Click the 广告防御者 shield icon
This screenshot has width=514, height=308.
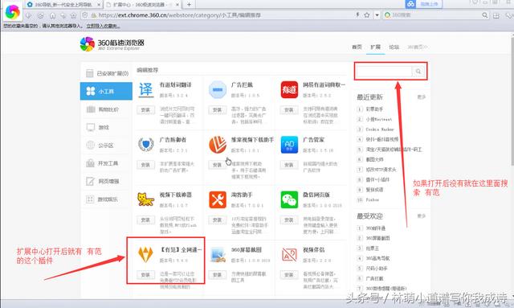point(146,145)
